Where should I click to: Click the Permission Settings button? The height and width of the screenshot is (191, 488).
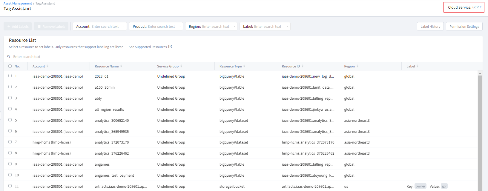[x=464, y=27]
